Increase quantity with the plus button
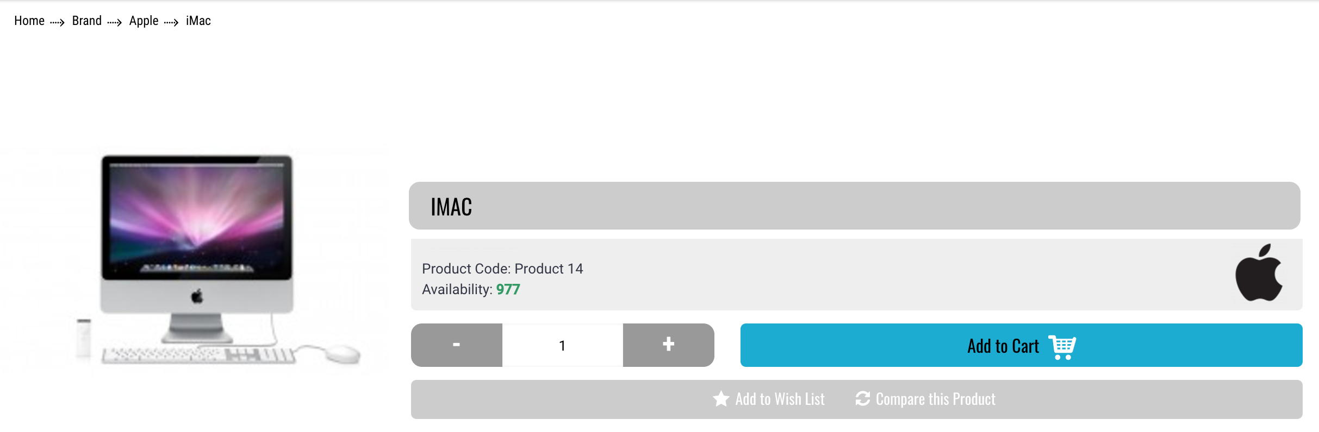The image size is (1319, 432). (x=669, y=345)
